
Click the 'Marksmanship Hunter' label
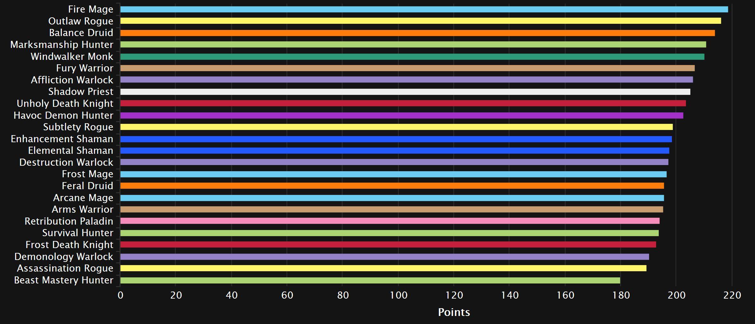point(62,45)
